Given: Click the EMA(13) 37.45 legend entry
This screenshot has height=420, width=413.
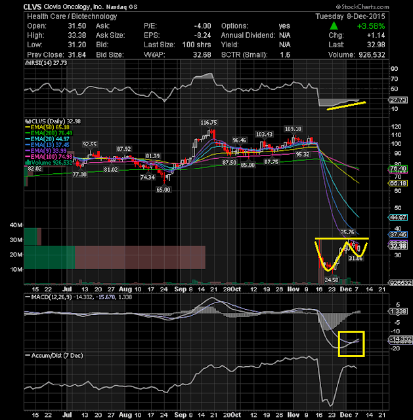Looking at the screenshot, I should [47, 145].
